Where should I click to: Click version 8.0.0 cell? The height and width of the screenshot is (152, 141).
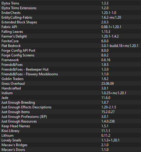pyautogui.click(x=105, y=50)
